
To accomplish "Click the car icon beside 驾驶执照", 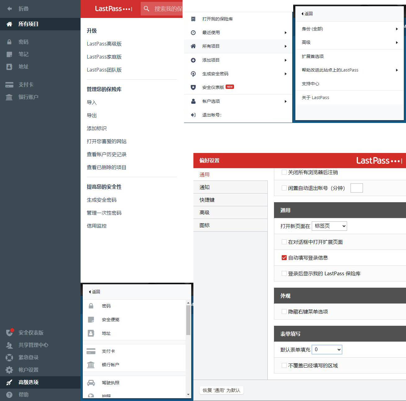I will (91, 383).
